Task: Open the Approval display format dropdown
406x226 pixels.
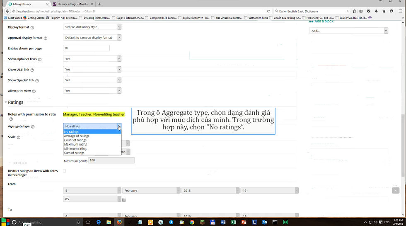Action: coord(92,38)
